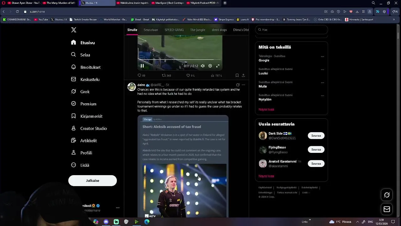This screenshot has height=226, width=401.
Task: Mute the video's volume icon
Action: pos(203,66)
